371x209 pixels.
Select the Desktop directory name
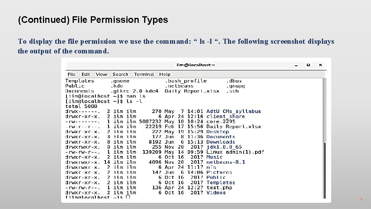click(218, 132)
